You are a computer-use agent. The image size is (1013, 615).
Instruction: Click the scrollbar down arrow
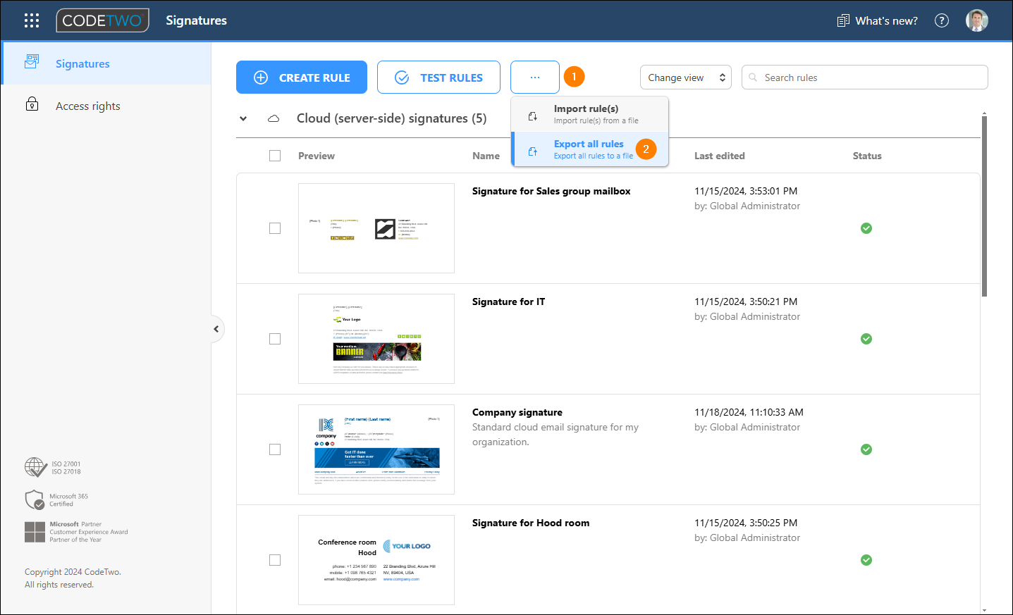pyautogui.click(x=984, y=610)
